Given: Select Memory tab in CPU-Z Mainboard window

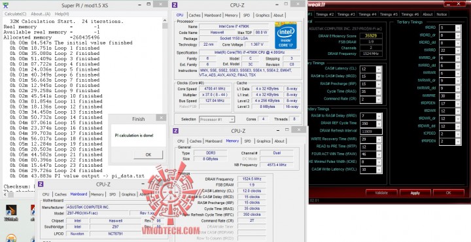Looking at the screenshot, I should click(x=97, y=194).
